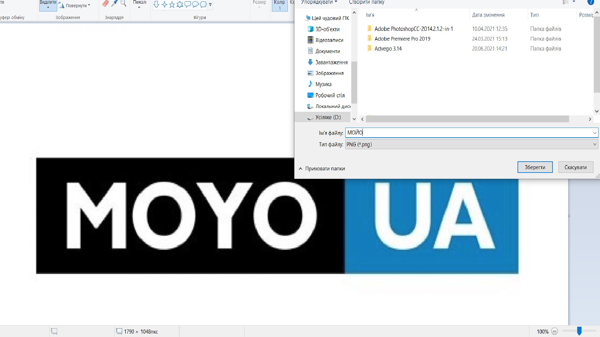The width and height of the screenshot is (600, 337).
Task: Click file list horizontal scrollbar thumb
Action: (467, 119)
